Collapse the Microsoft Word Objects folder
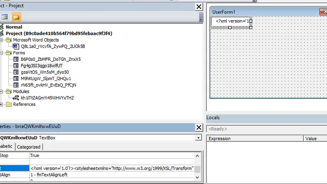 (1, 40)
